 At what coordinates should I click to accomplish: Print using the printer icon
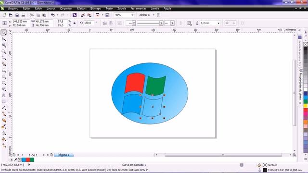[23, 15]
